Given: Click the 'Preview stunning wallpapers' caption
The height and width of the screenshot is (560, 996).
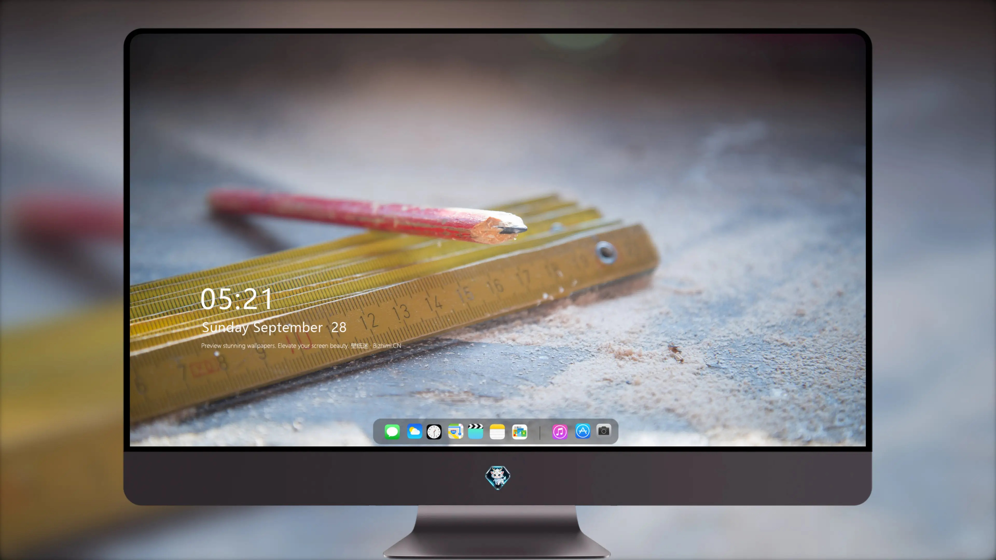Looking at the screenshot, I should (x=301, y=346).
